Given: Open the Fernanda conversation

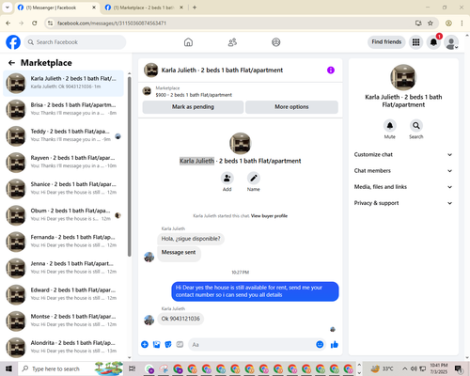Looking at the screenshot, I should click(64, 242).
